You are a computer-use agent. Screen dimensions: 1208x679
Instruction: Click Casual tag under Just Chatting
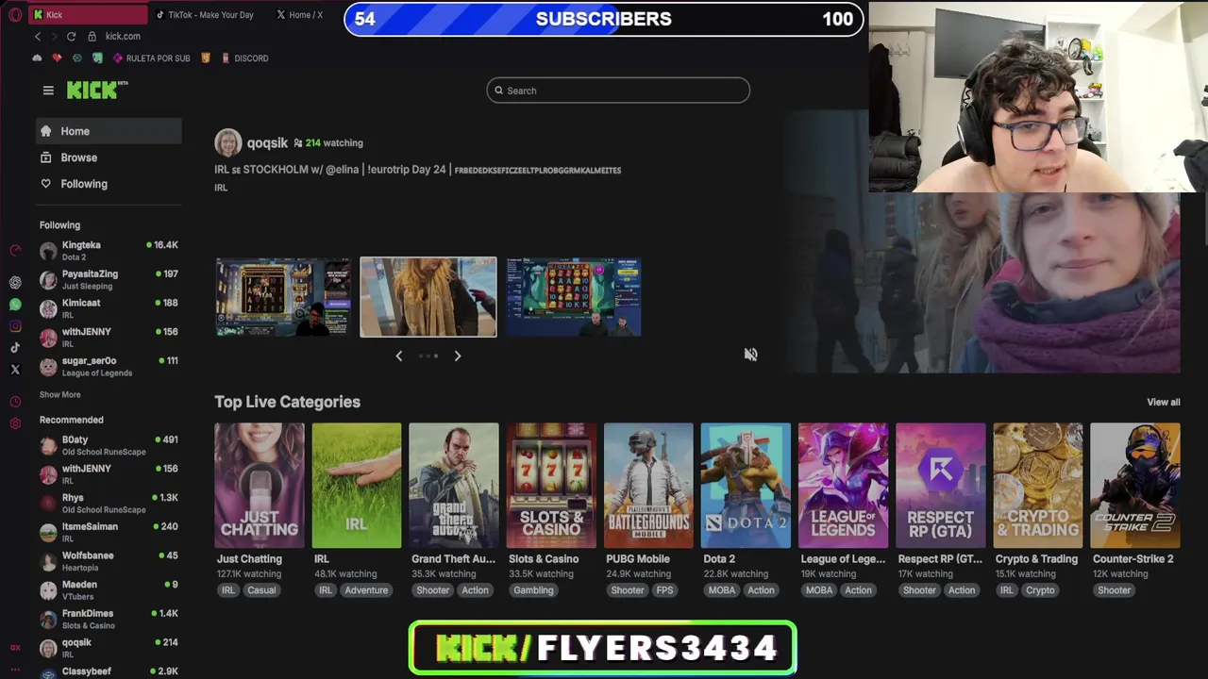tap(261, 590)
